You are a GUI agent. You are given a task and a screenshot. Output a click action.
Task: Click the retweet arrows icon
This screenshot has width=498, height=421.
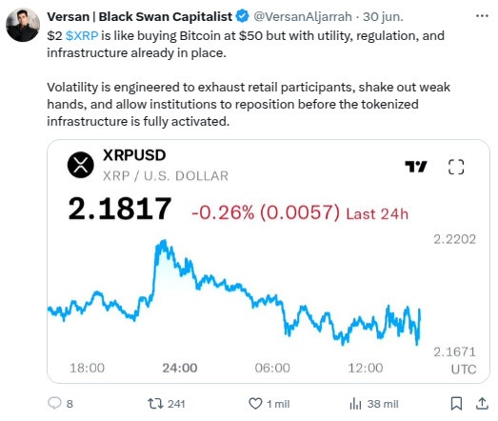click(155, 404)
